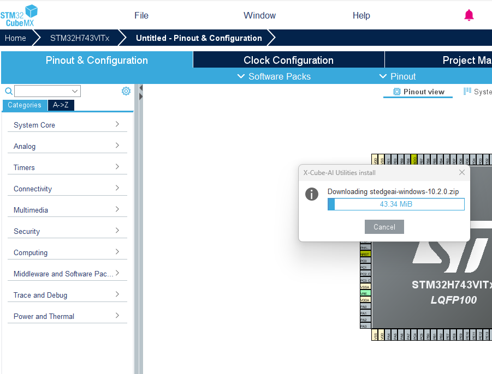The height and width of the screenshot is (374, 492).
Task: Click the info icon in download dialog
Action: [312, 194]
